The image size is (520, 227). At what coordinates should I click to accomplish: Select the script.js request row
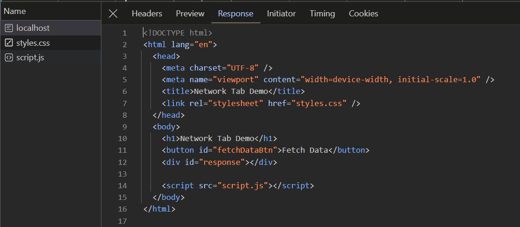tap(51, 57)
